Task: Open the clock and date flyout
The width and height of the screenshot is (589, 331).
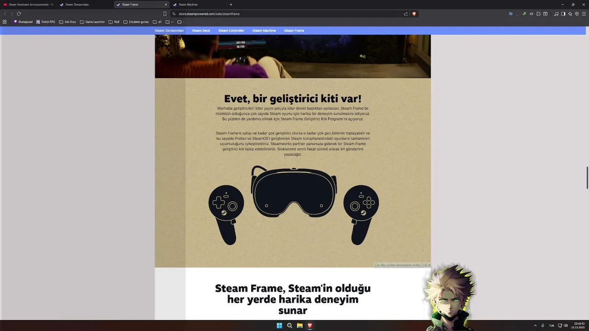Action: 578,325
